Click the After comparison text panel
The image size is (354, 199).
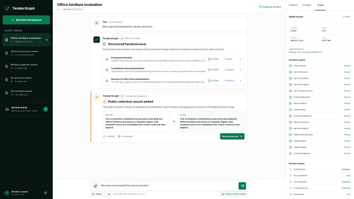click(211, 122)
